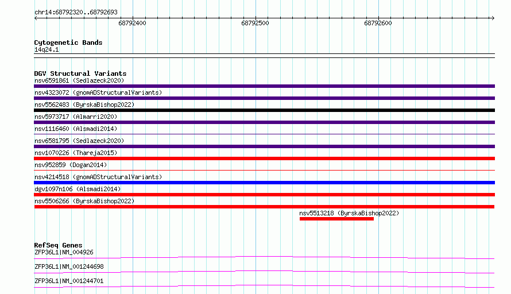This screenshot has height=294, width=511.
Task: Open variant nsv5562483 (ByrskaBishop2022) label
Action: point(84,105)
